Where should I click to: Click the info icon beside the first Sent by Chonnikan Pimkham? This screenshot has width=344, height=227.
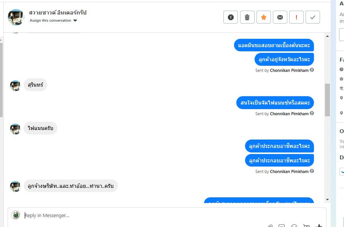click(312, 70)
